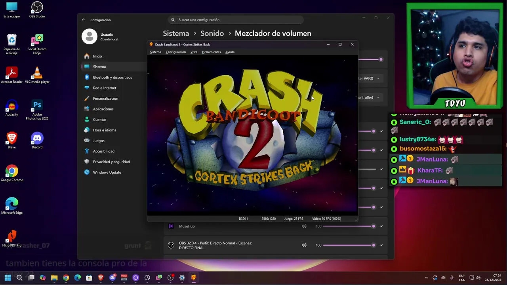Select VLC media player desktop icon
This screenshot has height=285, width=507.
37,75
